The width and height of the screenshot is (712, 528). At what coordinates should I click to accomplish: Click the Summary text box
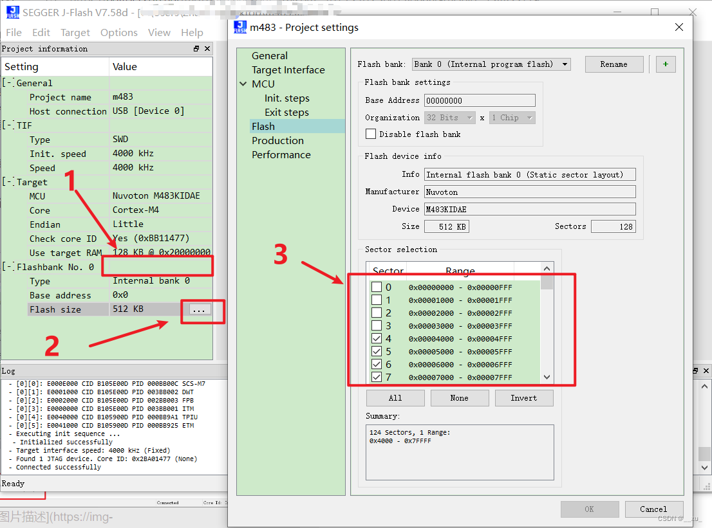(x=460, y=452)
